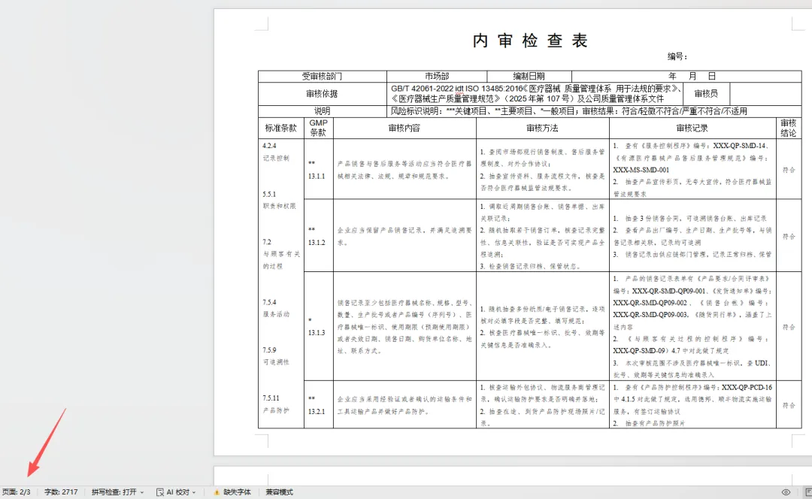Click audit method cell for 13.2.1

coord(542,405)
